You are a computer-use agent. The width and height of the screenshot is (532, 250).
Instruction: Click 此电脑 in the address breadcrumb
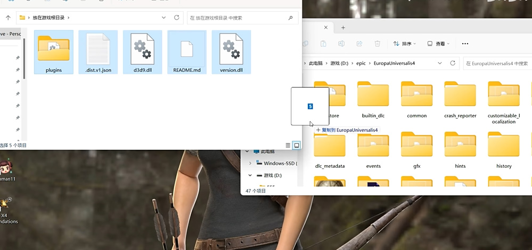coord(316,63)
